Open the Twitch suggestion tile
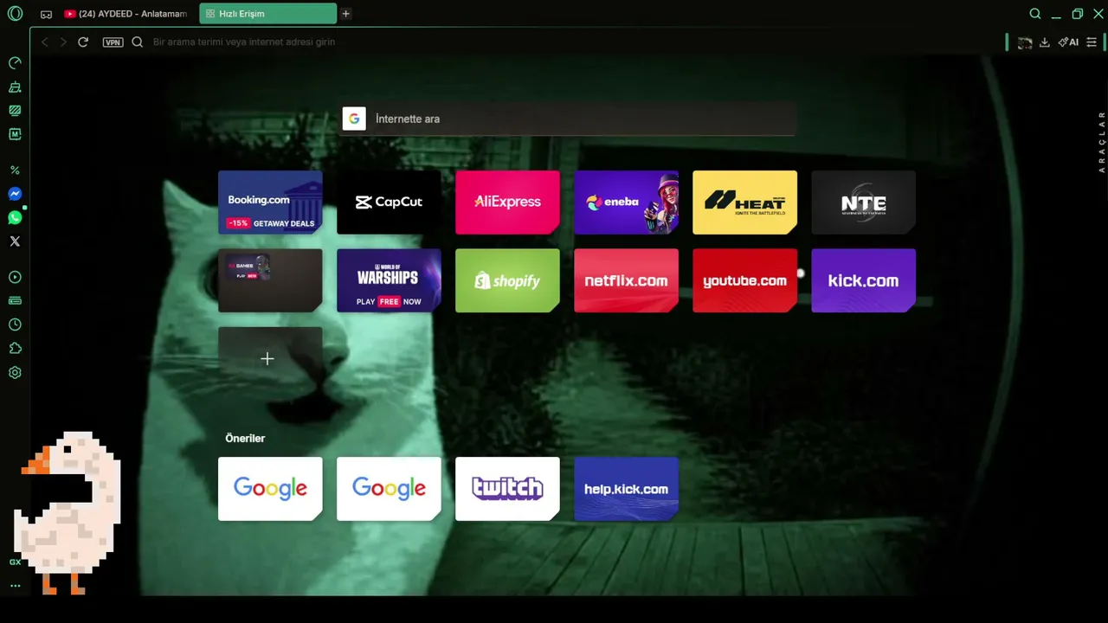This screenshot has width=1108, height=623. (507, 489)
